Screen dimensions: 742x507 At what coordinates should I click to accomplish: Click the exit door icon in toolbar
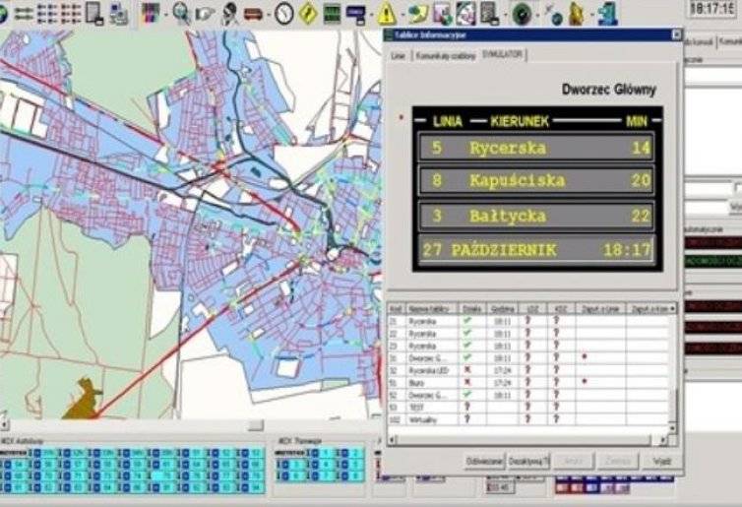[x=609, y=13]
